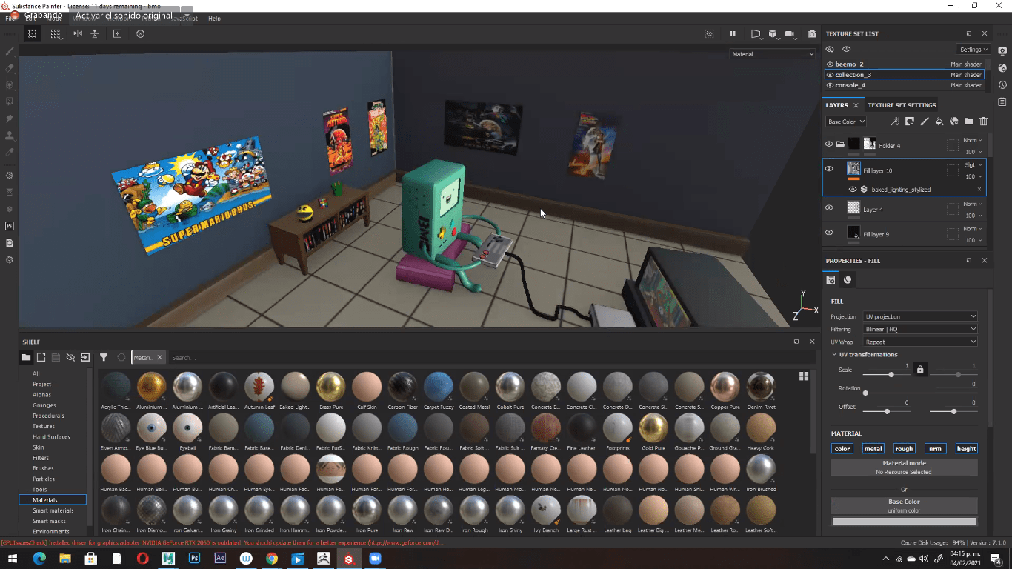
Task: Open the Filtering dropdown
Action: (x=920, y=329)
